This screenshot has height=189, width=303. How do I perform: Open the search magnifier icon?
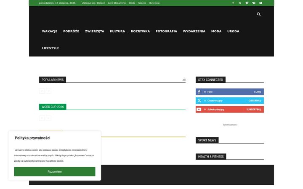(259, 14)
